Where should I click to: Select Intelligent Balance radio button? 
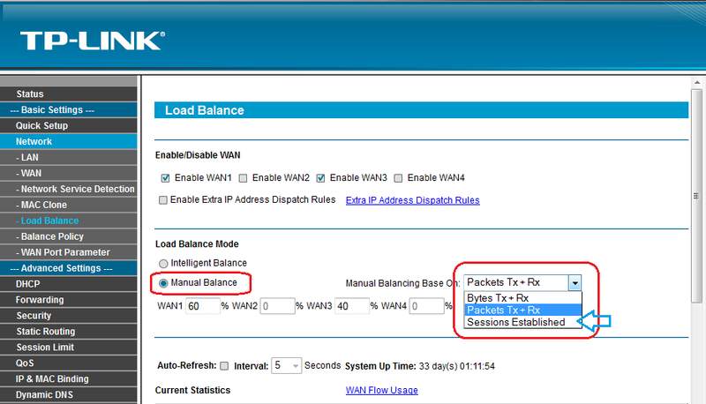[163, 264]
